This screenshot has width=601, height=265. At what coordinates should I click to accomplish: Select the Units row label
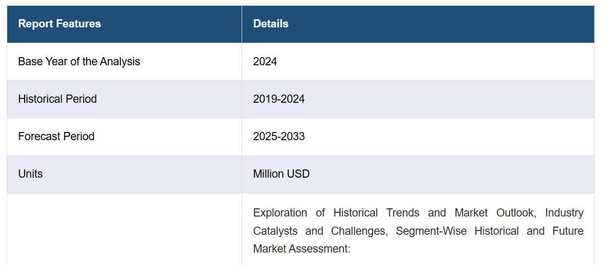click(x=30, y=174)
